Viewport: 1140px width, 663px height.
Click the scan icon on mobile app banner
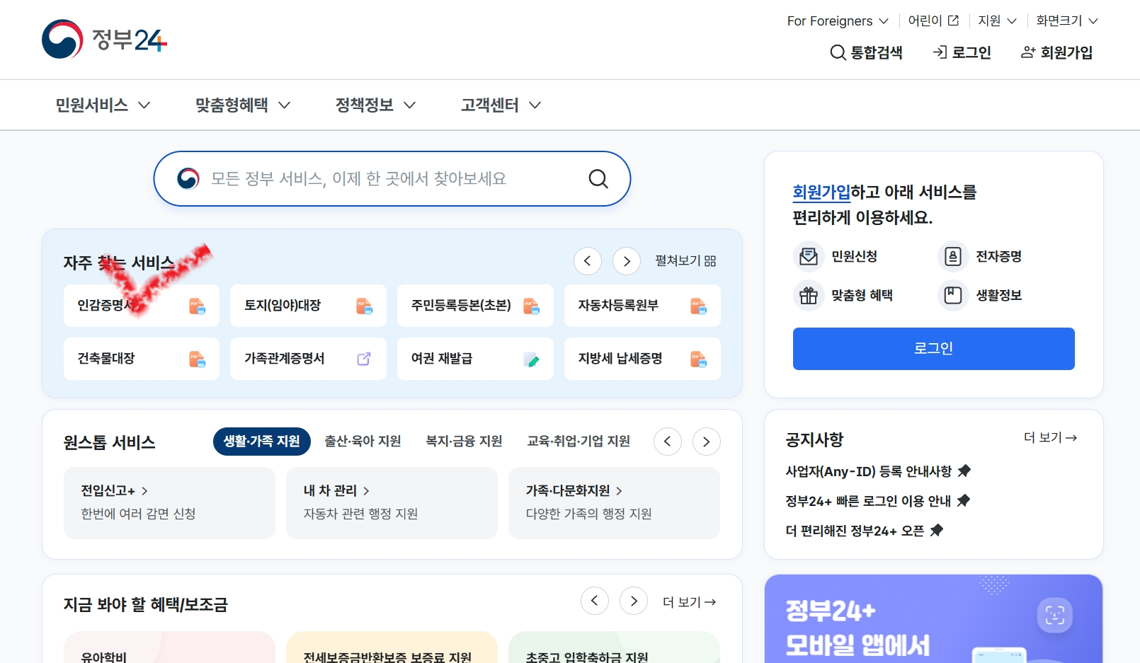coord(1055,615)
